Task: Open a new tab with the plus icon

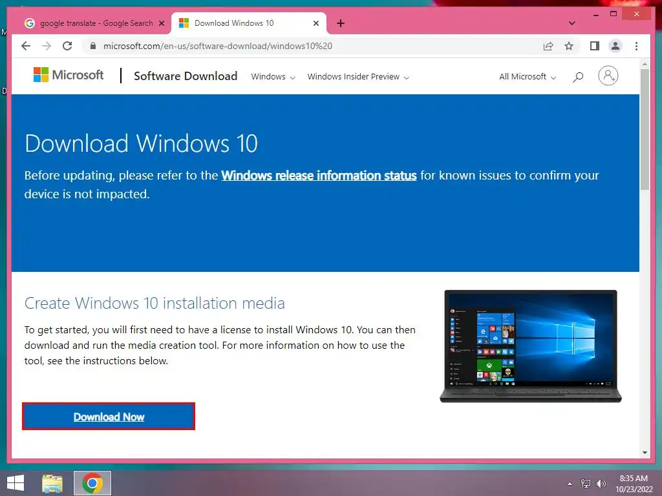Action: coord(341,23)
